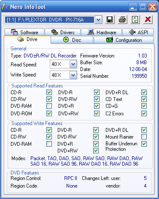The height and width of the screenshot is (199, 159).
Task: Toggle the Mount Rainier checkbox
Action: coord(144,136)
